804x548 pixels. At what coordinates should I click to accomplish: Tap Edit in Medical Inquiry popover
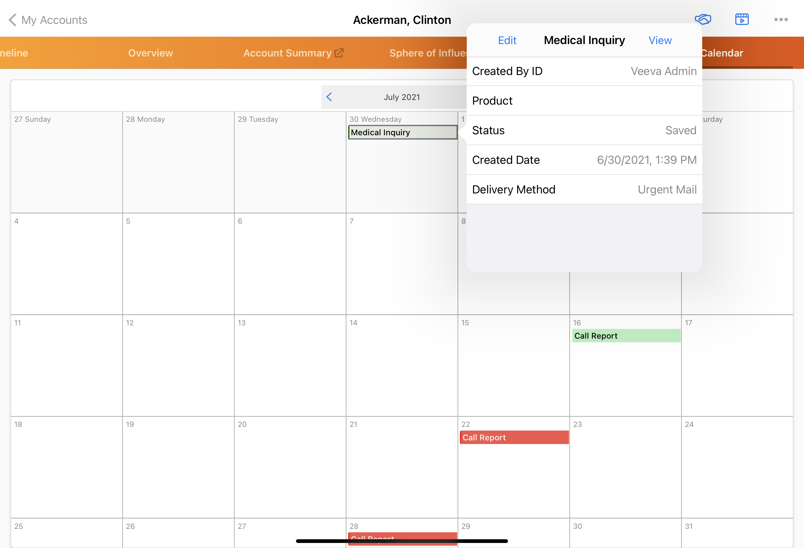[507, 40]
